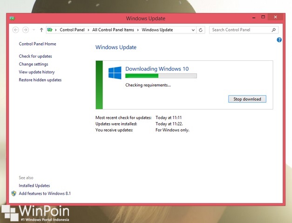
Task: Click the 'See also' heading
Action: (x=26, y=178)
